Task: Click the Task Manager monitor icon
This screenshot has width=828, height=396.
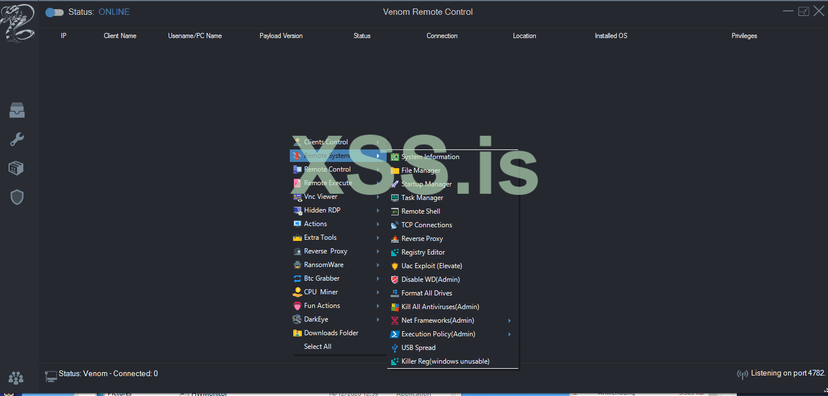Action: pyautogui.click(x=395, y=198)
